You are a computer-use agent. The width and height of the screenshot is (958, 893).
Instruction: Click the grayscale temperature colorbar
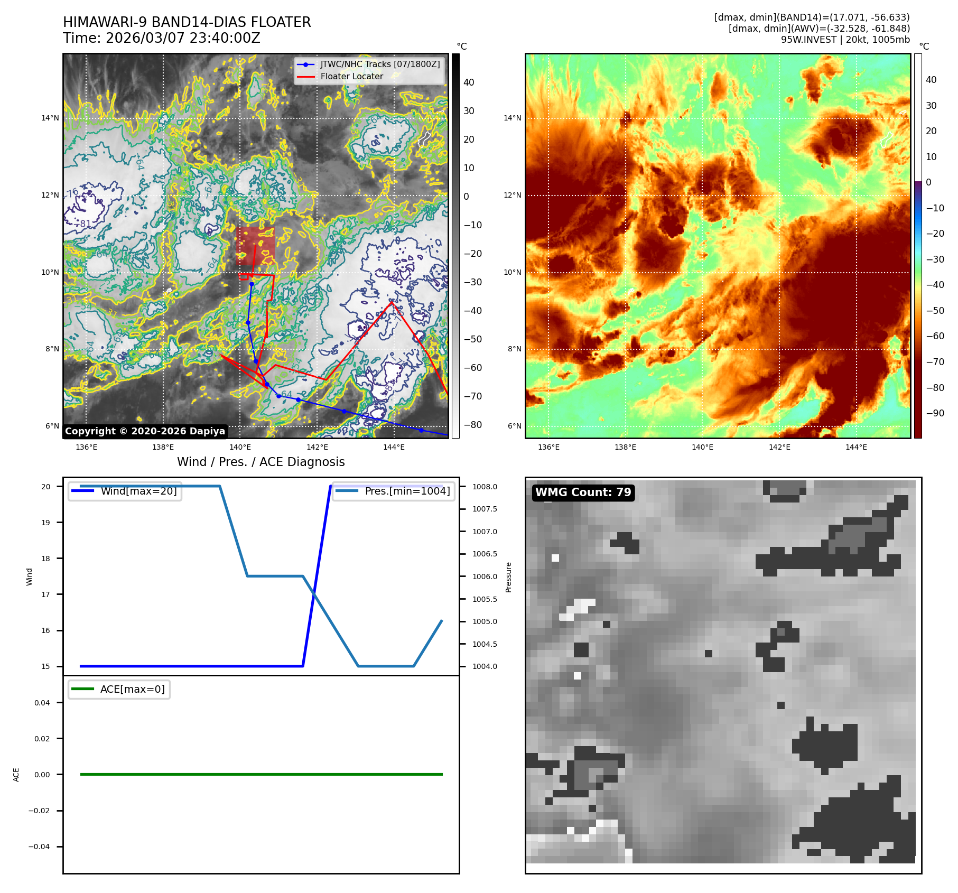coord(455,246)
